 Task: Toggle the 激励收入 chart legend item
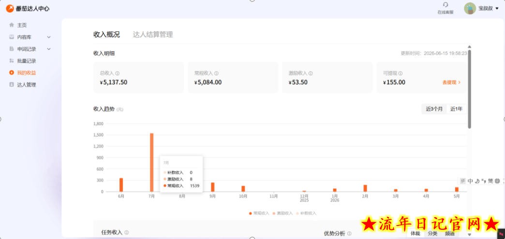[x=283, y=213]
